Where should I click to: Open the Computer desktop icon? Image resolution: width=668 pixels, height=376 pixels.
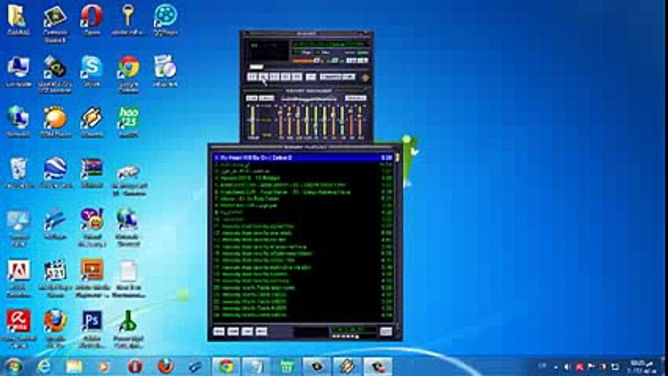click(18, 70)
